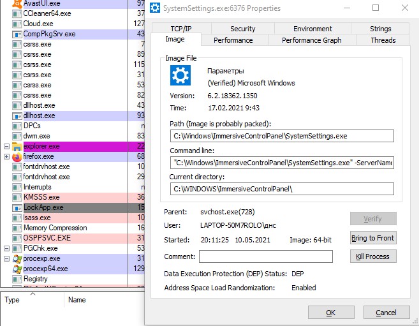The height and width of the screenshot is (326, 419).
Task: Collapse the explorer.exe process tree
Action: coord(6,147)
